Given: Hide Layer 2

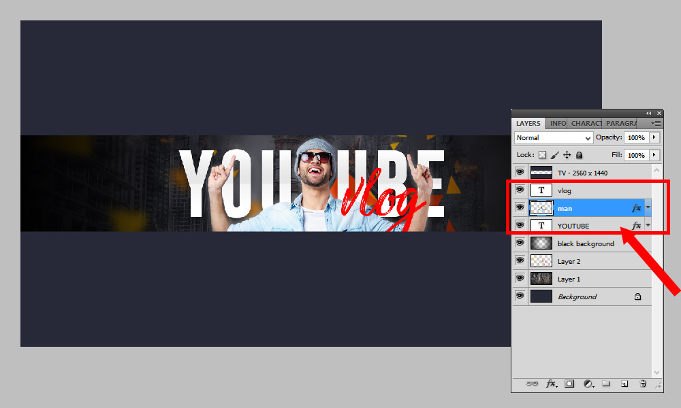Looking at the screenshot, I should [x=520, y=261].
